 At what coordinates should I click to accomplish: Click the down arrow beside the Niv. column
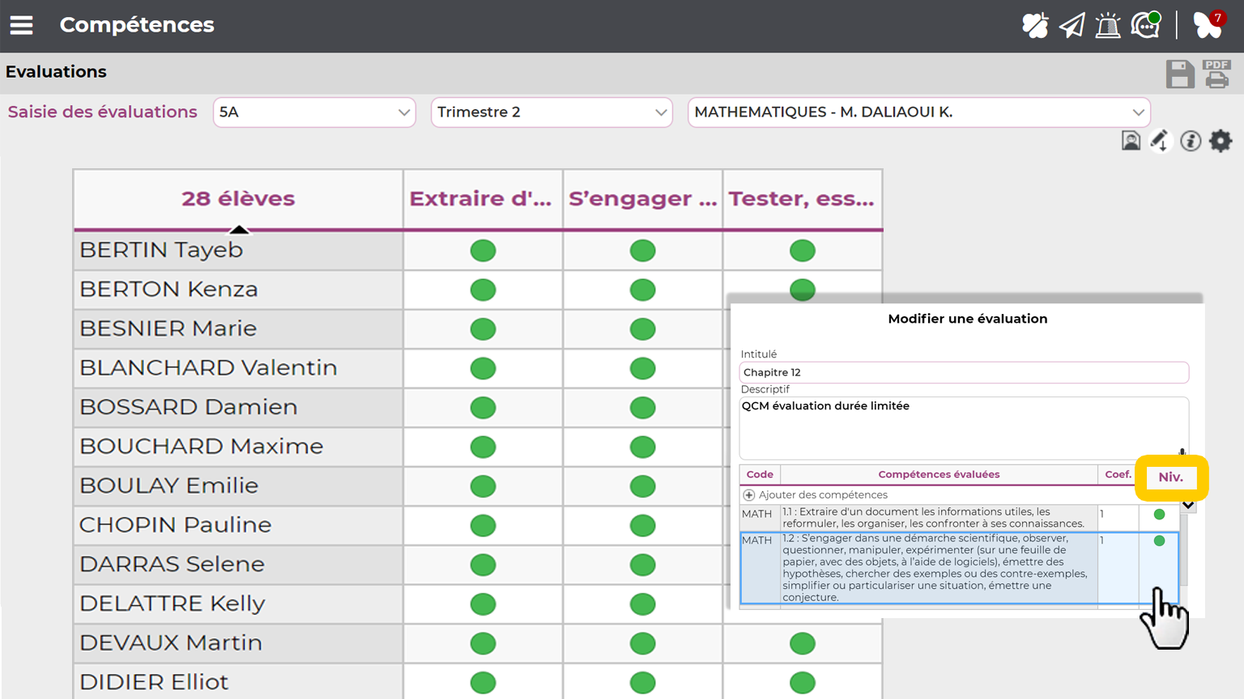click(1188, 505)
